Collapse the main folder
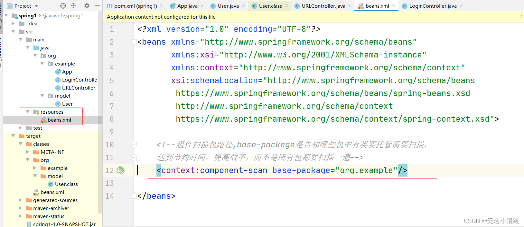This screenshot has width=524, height=227. 21,39
